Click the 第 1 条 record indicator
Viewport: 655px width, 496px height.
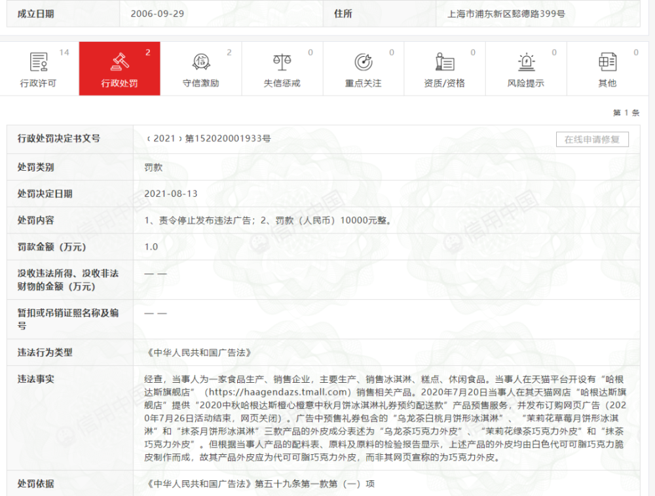click(x=626, y=113)
